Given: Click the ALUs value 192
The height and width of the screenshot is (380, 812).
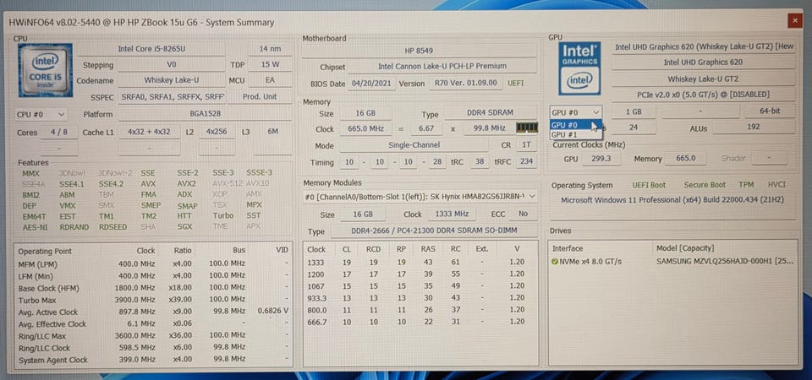Looking at the screenshot, I should [x=754, y=127].
